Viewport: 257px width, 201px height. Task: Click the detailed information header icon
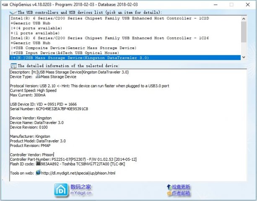click(13, 66)
